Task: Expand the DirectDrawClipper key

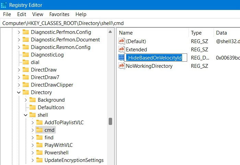Action: [19, 85]
